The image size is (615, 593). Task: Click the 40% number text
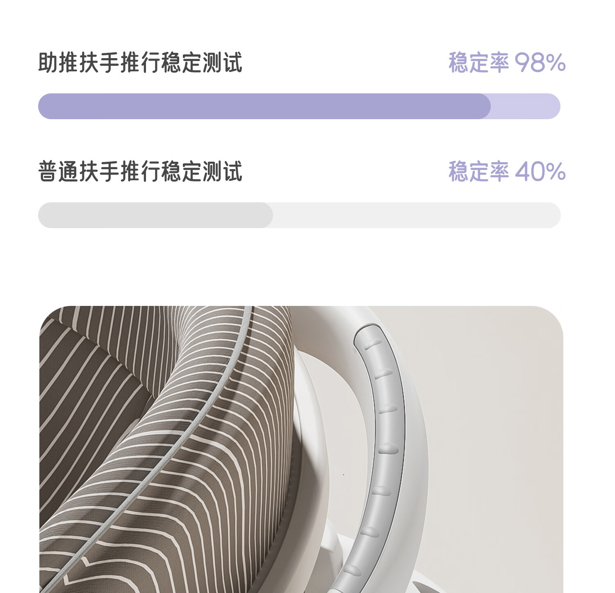pos(540,171)
